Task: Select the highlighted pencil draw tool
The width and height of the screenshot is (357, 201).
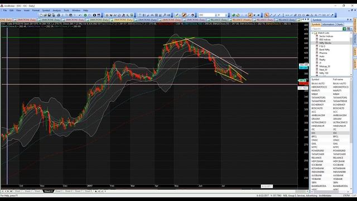Action: coord(184,15)
